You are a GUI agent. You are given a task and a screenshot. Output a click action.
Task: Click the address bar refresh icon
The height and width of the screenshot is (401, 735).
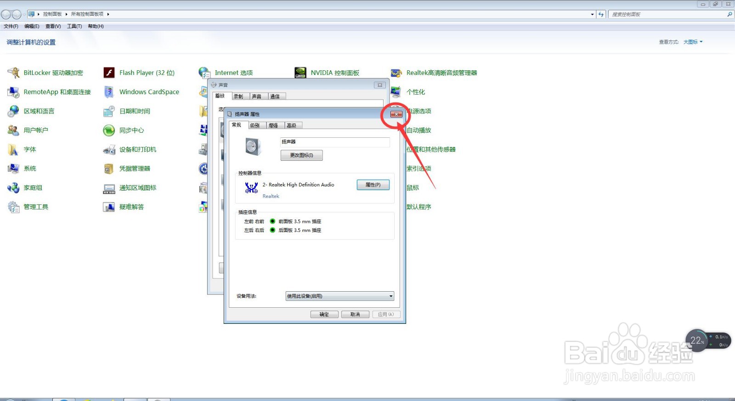pyautogui.click(x=601, y=14)
